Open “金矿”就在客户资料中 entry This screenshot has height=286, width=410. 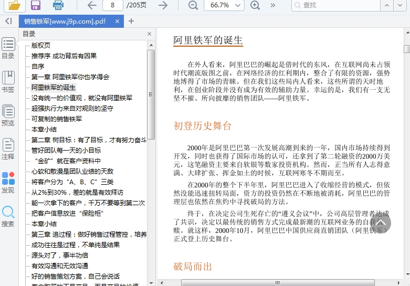pyautogui.click(x=66, y=161)
